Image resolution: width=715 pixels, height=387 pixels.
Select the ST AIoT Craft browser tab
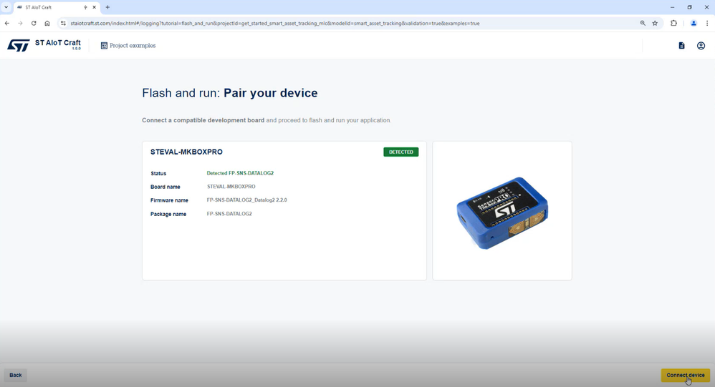point(57,7)
